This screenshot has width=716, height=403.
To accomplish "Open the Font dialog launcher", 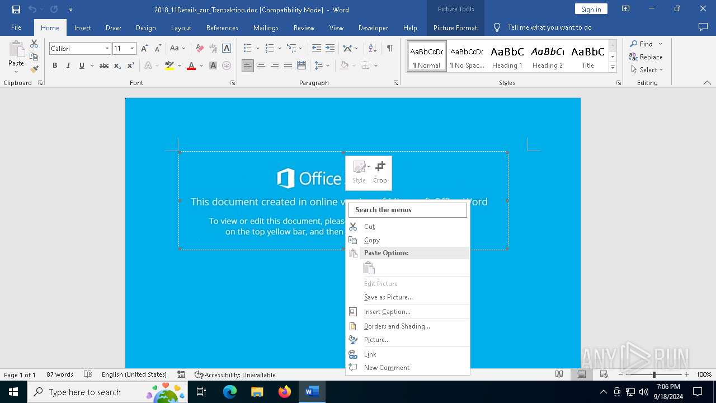I will [x=233, y=83].
